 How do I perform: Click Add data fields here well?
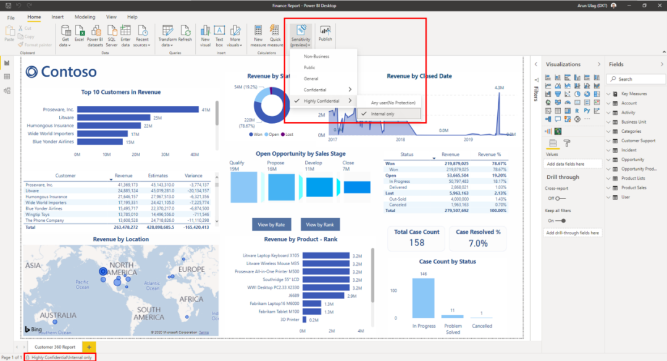pos(573,164)
